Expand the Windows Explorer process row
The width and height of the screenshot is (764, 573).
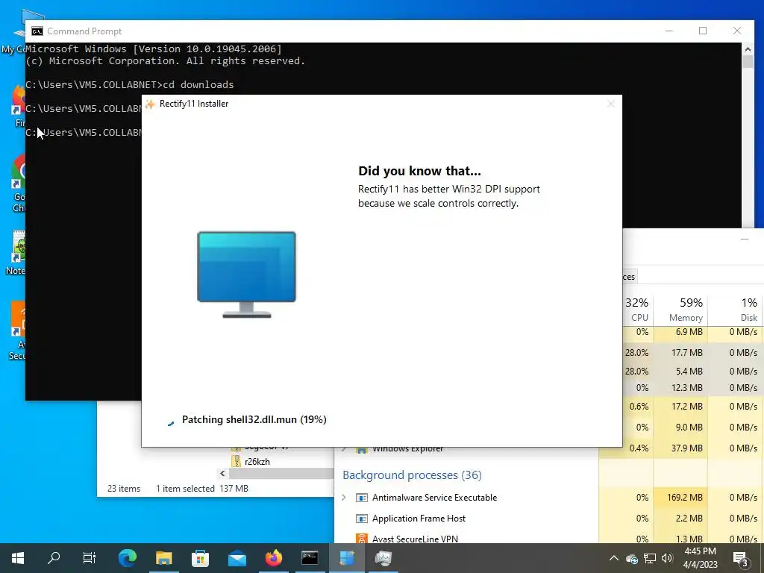(x=344, y=448)
